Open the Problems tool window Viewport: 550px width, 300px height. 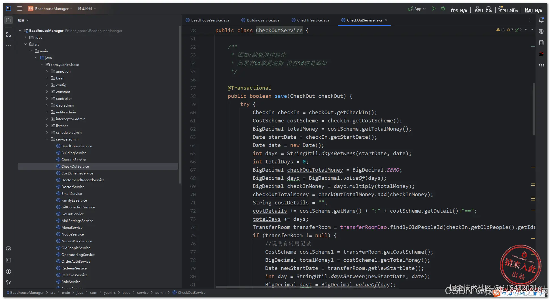click(9, 271)
